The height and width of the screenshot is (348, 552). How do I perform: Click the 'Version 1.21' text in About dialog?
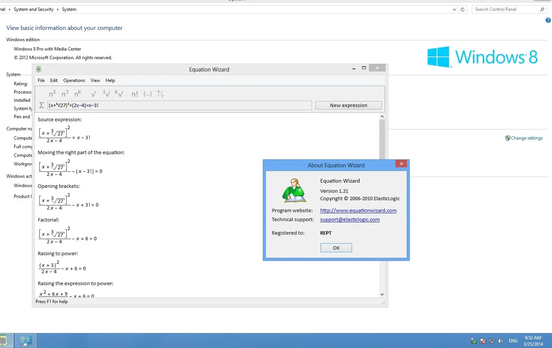coord(334,191)
